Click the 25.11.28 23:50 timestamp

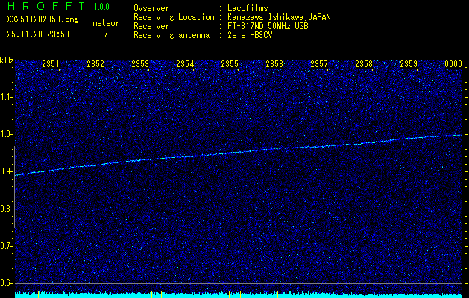pos(37,34)
